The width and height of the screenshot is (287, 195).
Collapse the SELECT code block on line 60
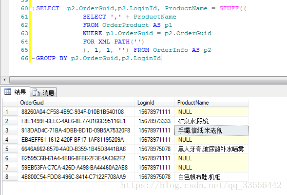point(32,9)
